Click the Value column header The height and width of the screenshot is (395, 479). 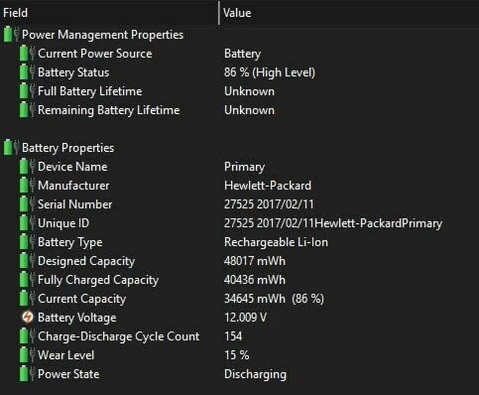[237, 13]
